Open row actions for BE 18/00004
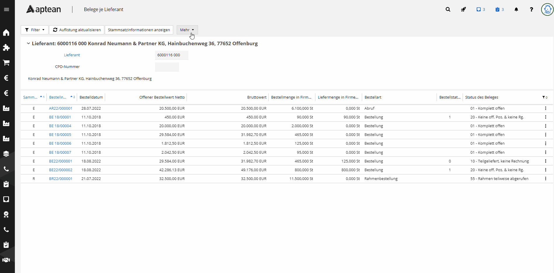 (x=546, y=126)
